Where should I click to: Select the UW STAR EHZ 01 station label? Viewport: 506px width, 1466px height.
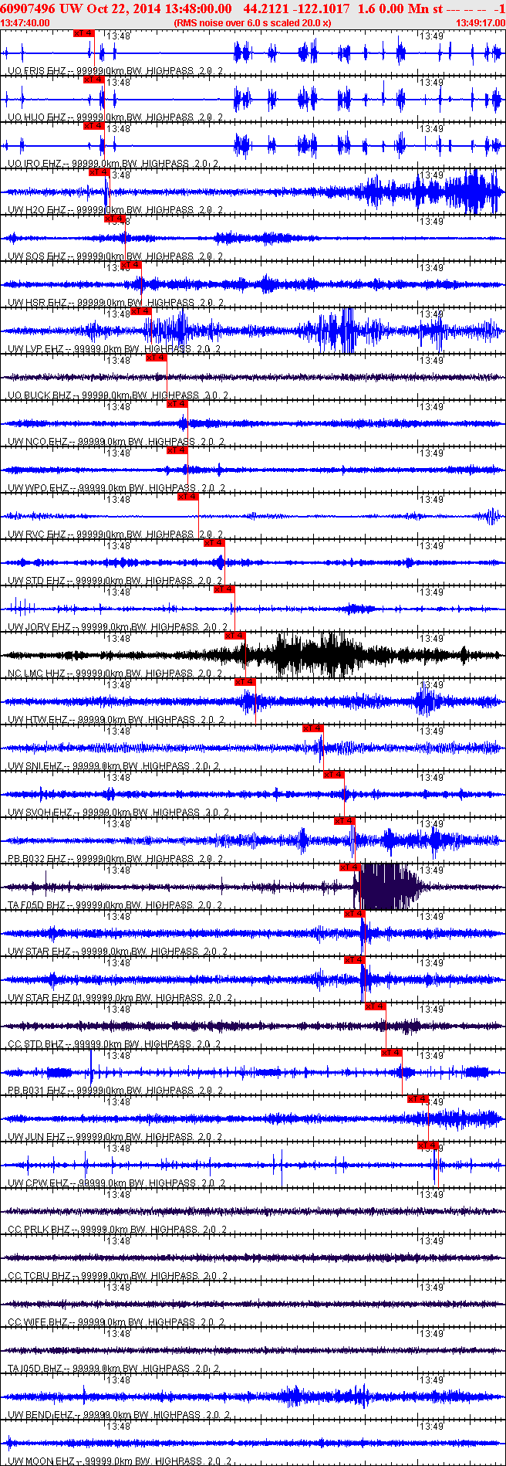pos(122,998)
